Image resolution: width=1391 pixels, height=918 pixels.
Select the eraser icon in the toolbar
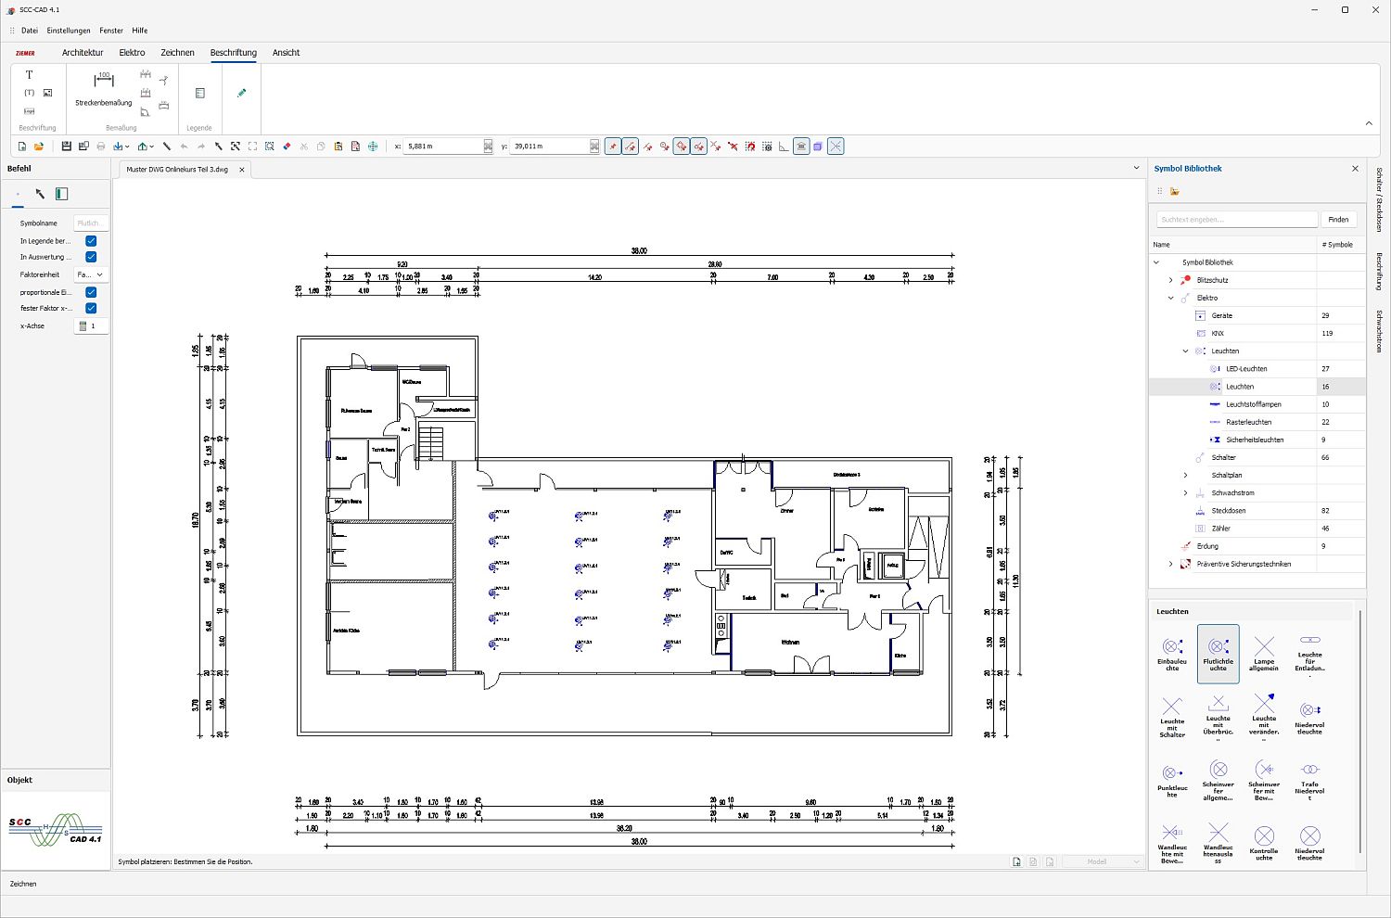pyautogui.click(x=287, y=146)
